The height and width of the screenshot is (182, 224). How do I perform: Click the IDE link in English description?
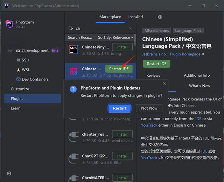point(198,119)
